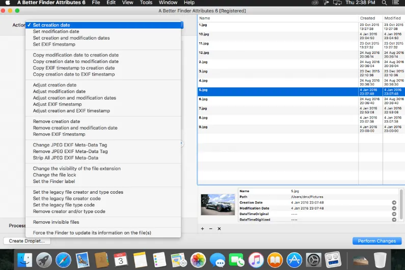Open App Store icon in Dock
Screen dimensions: 405x270
pos(294,260)
